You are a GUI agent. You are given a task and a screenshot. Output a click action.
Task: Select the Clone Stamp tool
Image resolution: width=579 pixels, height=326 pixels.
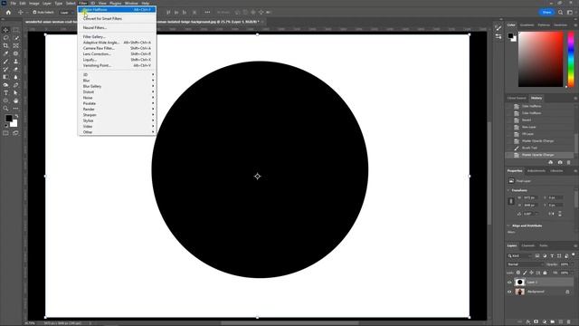[15, 62]
